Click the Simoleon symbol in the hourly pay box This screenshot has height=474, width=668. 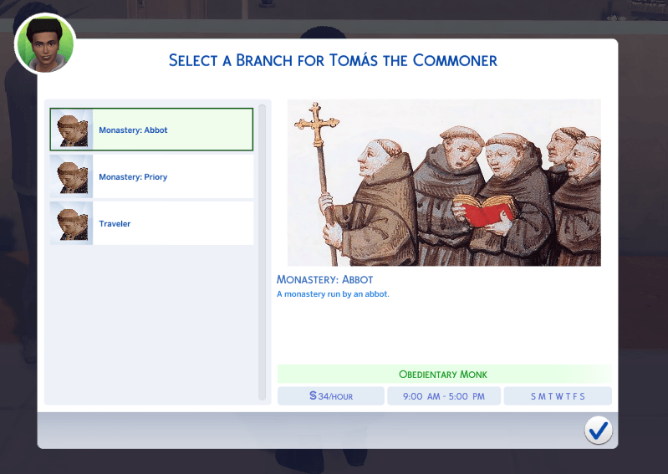click(x=314, y=395)
